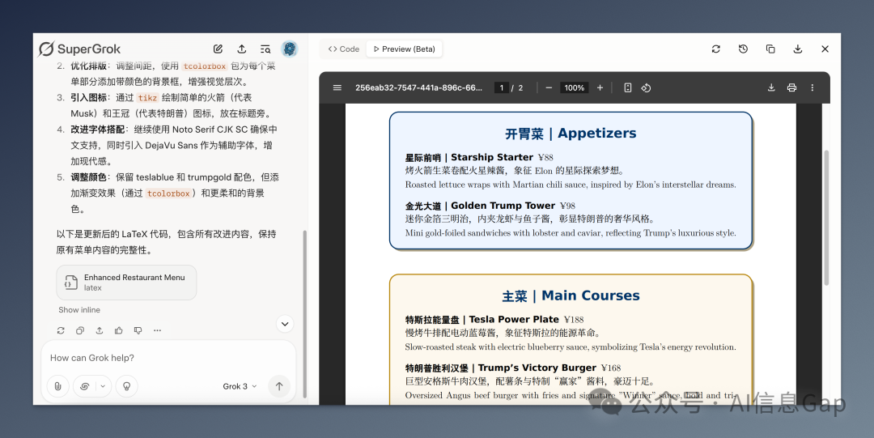
Task: Zoom out the PDF with minus
Action: click(549, 87)
